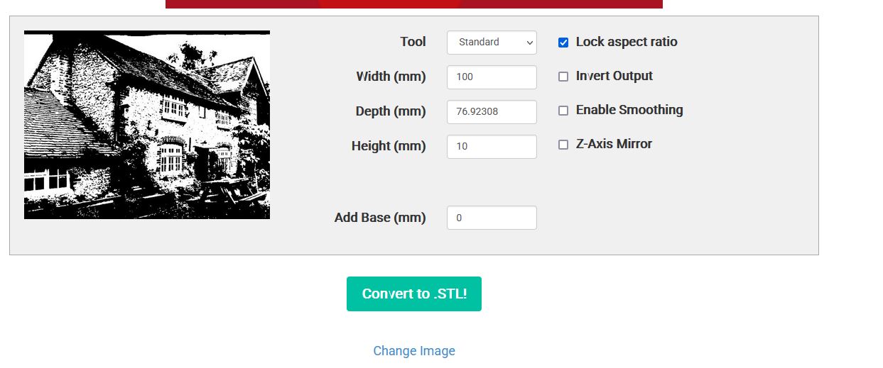Click the "Depth (mm)" label text
Screen dimensions: 883x368
[391, 111]
